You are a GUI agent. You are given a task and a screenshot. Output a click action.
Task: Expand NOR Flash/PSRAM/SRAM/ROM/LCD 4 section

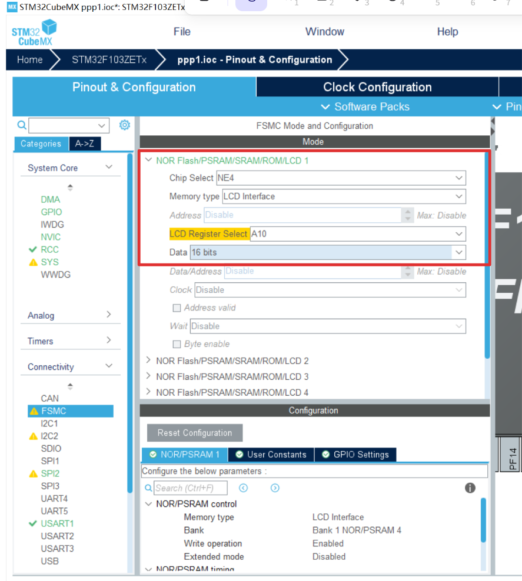(148, 392)
